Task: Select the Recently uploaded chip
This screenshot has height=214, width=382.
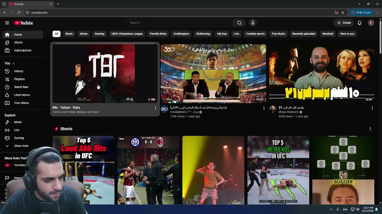Action: click(304, 34)
